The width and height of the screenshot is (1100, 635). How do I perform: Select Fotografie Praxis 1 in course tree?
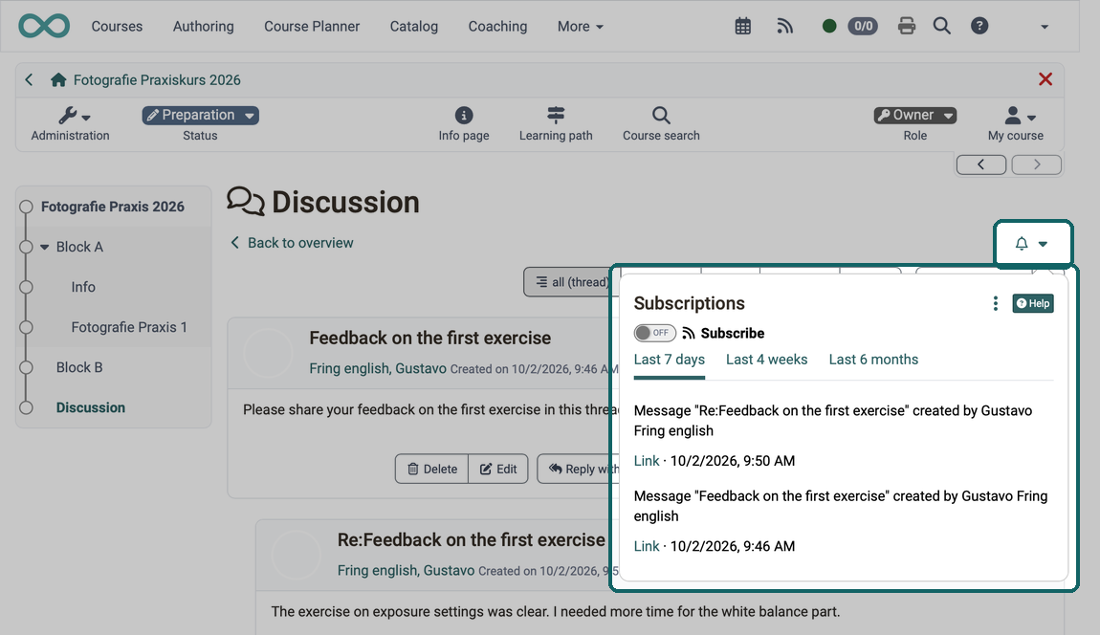click(129, 327)
